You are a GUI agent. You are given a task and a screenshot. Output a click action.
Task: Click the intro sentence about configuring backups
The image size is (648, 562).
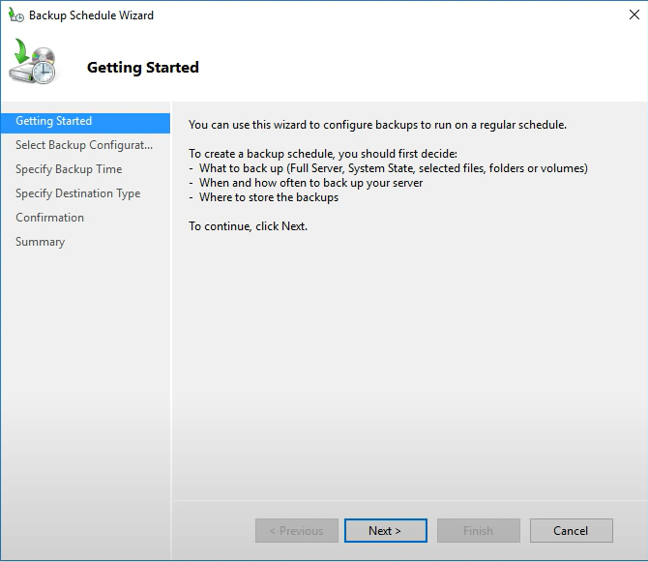pos(377,125)
